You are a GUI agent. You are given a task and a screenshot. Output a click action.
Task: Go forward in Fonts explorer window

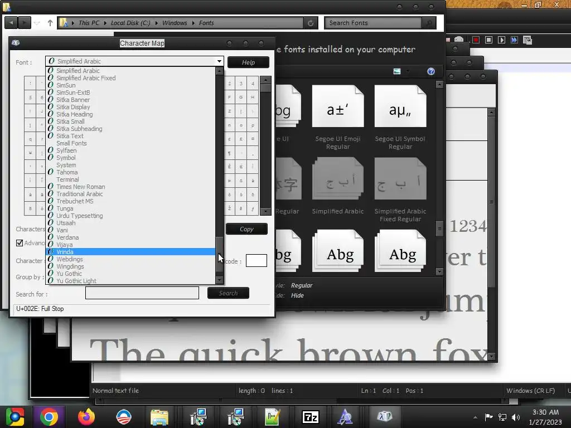pos(25,22)
